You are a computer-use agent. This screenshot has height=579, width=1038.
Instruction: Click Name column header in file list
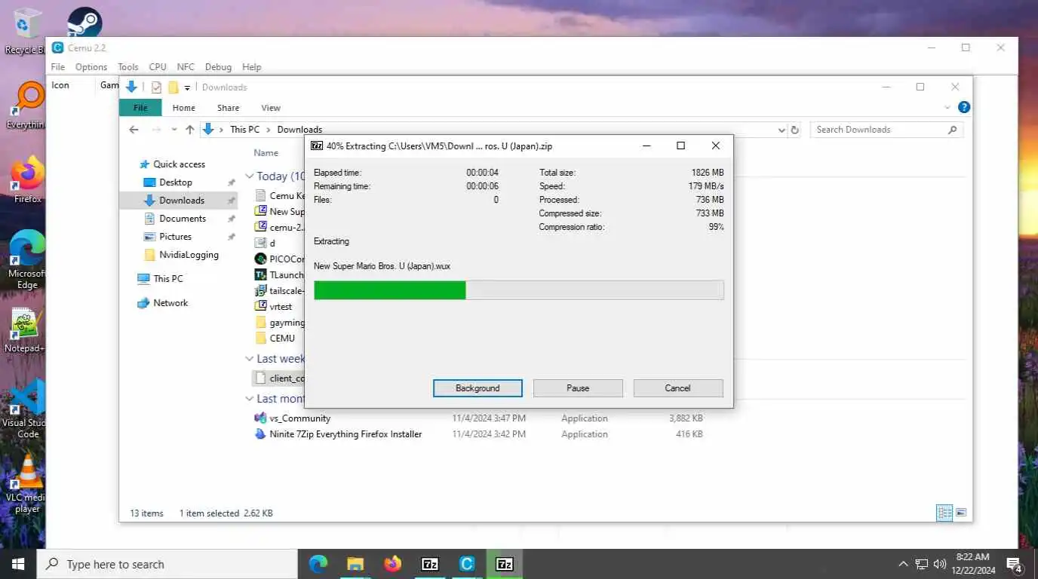(x=266, y=152)
